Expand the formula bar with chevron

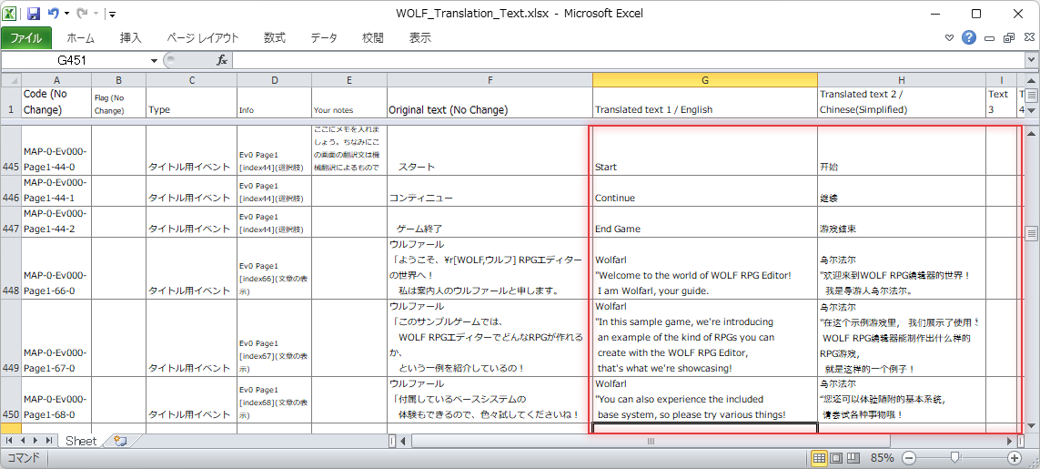pyautogui.click(x=1031, y=60)
